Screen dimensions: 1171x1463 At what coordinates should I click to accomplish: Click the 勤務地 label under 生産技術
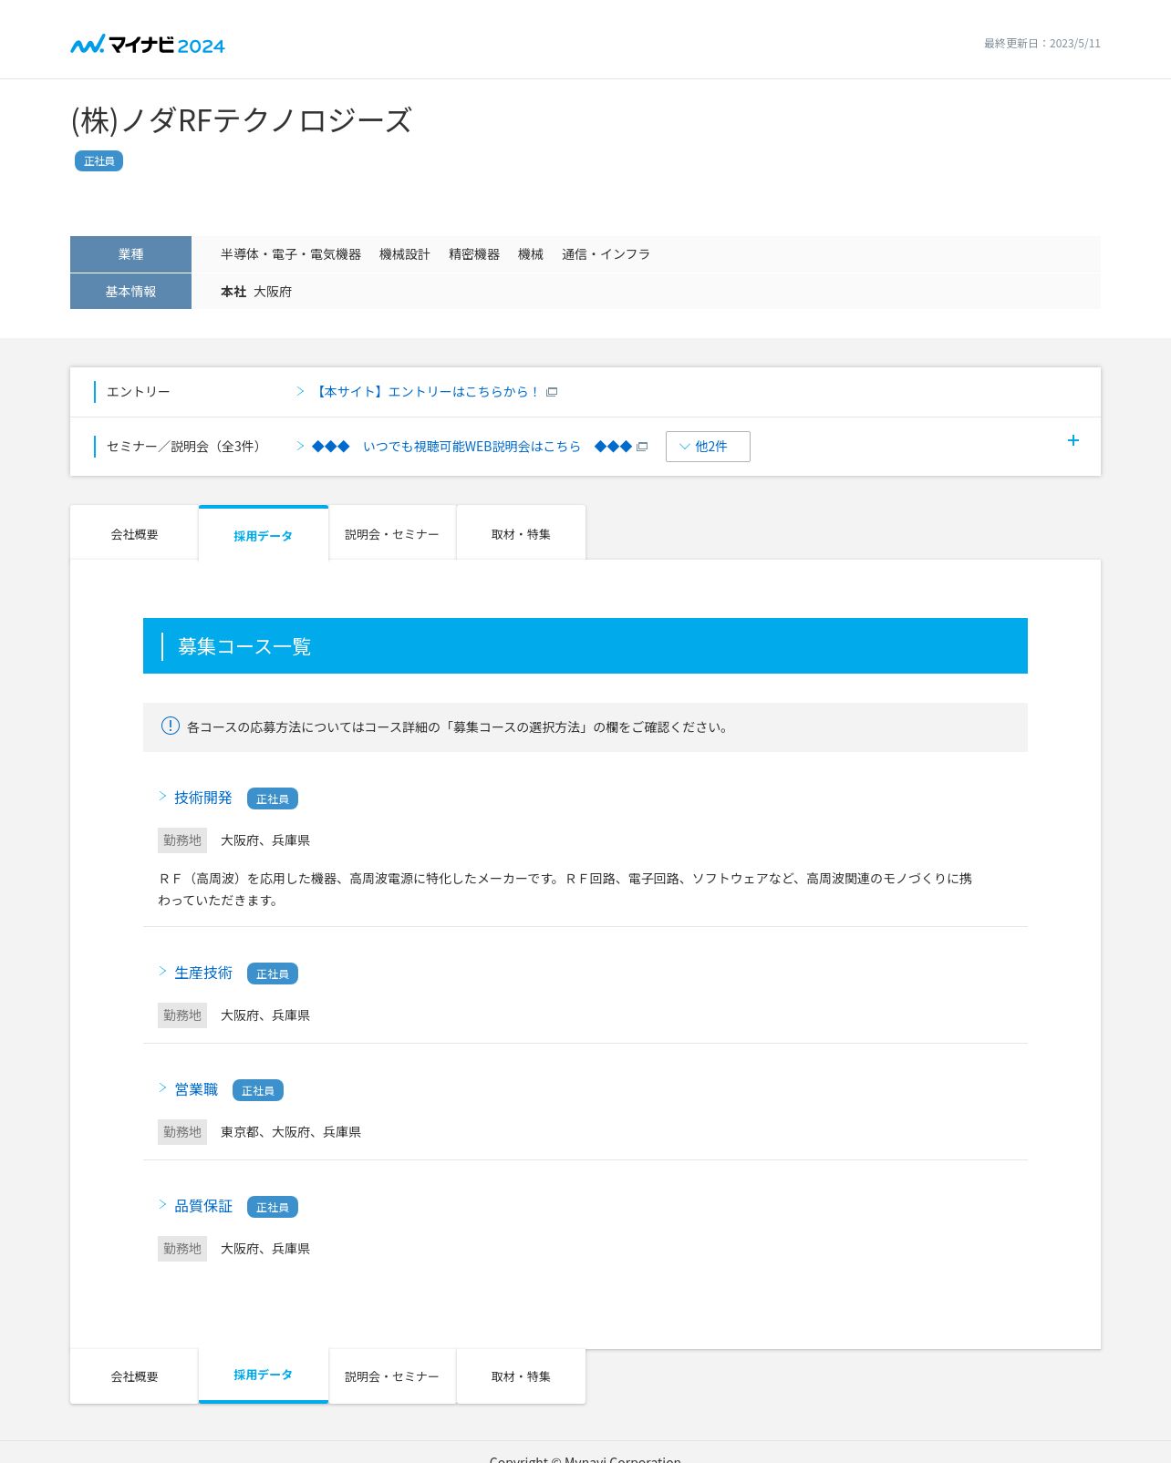click(x=182, y=1015)
